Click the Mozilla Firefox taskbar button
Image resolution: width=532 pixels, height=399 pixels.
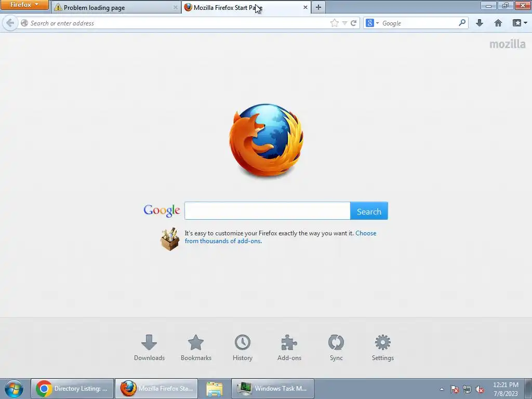156,389
